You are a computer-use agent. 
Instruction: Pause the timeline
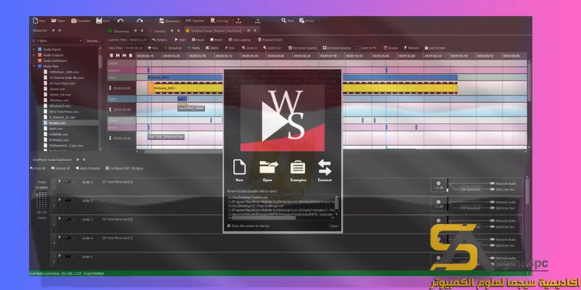point(198,40)
